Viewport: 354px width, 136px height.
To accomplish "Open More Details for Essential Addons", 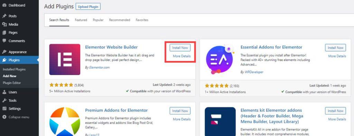I will tap(337, 56).
